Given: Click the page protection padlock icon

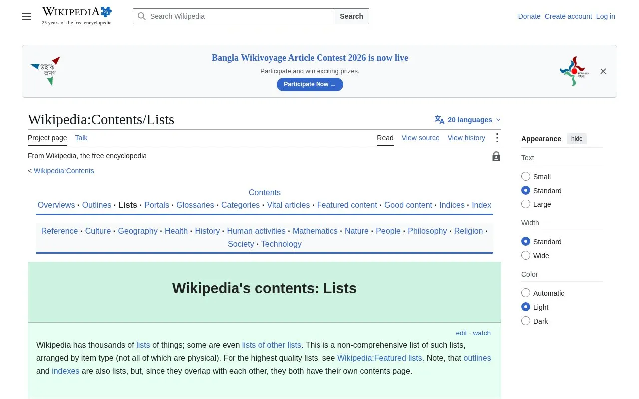Looking at the screenshot, I should (x=496, y=156).
